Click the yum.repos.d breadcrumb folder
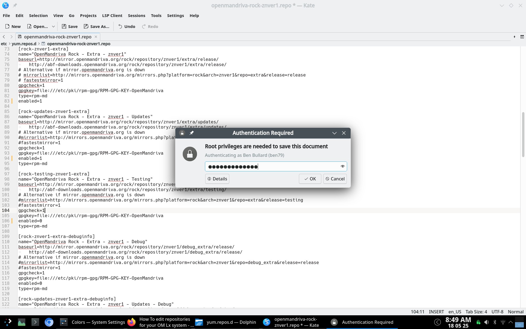The height and width of the screenshot is (329, 526). 24,44
